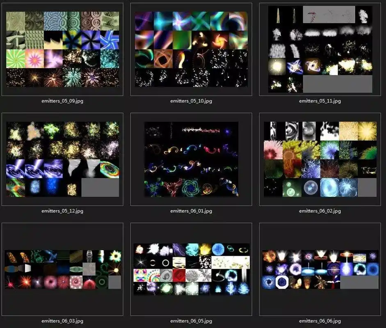This screenshot has width=386, height=328.
Task: Select the emitters_05_12.jpg filename label
Action: point(62,211)
